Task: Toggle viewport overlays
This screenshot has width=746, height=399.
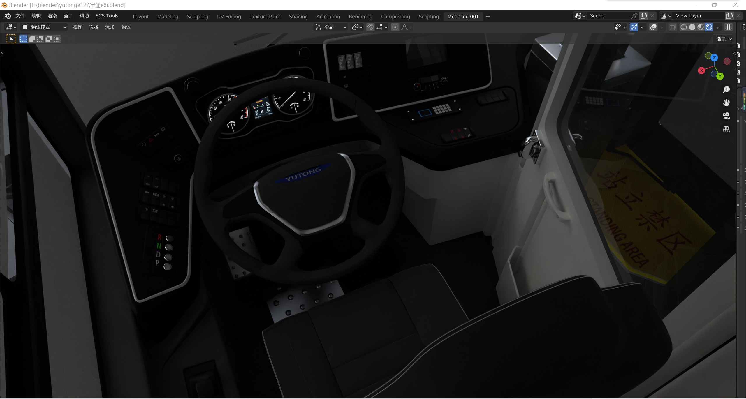Action: 653,27
